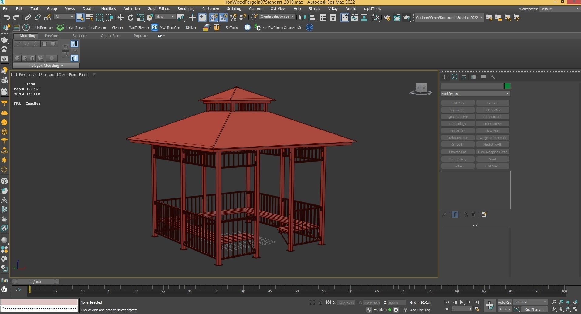This screenshot has width=581, height=314.
Task: Choose the Select and Rotate tool
Action: (130, 17)
